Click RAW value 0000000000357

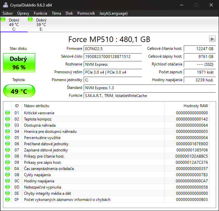point(192,169)
